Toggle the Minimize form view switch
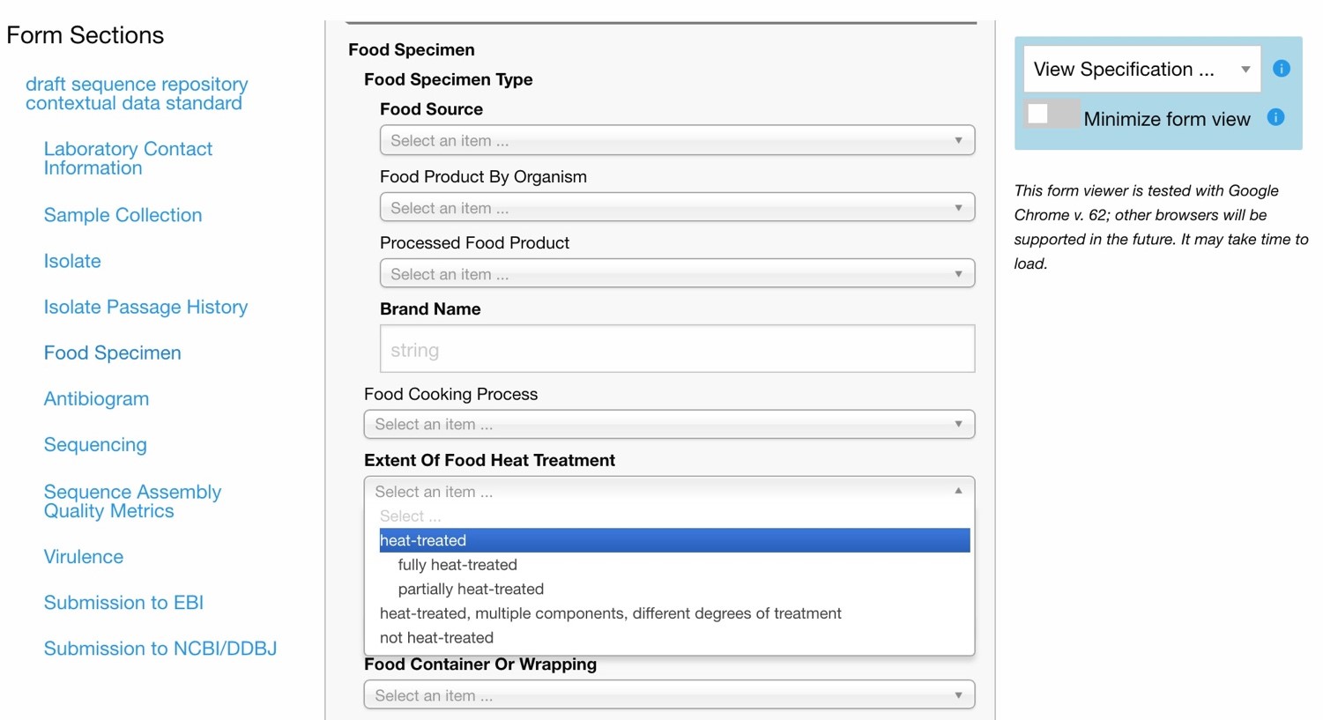 [1052, 115]
